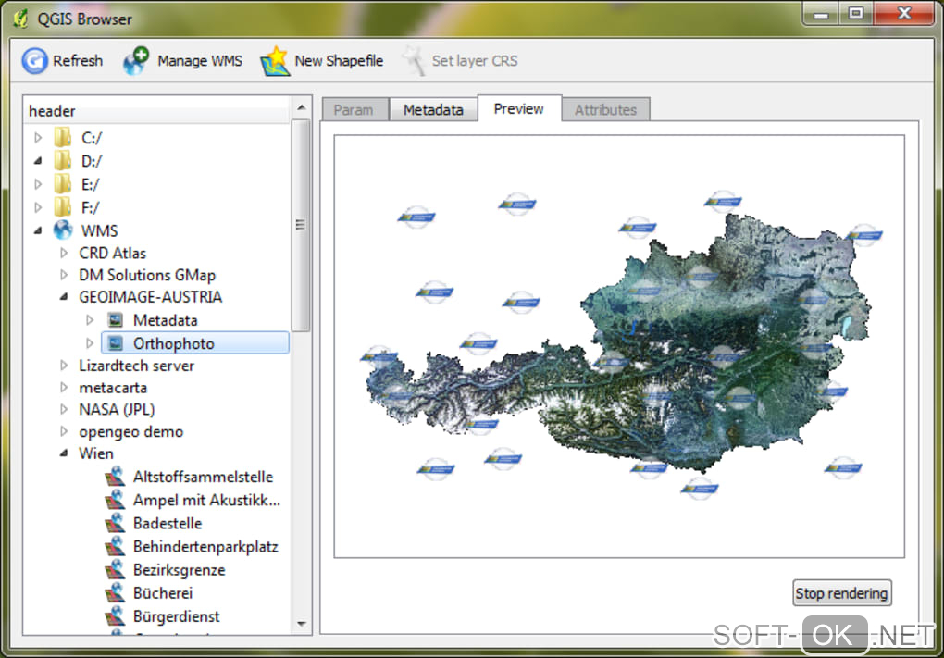944x658 pixels.
Task: Expand the C:/ drive node
Action: (38, 138)
